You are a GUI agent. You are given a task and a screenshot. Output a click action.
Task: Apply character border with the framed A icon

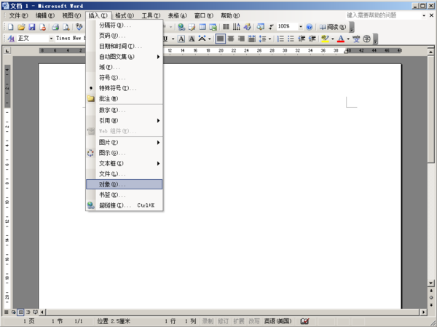click(x=181, y=39)
